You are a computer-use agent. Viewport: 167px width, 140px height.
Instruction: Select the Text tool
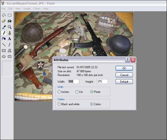click(x=10, y=39)
